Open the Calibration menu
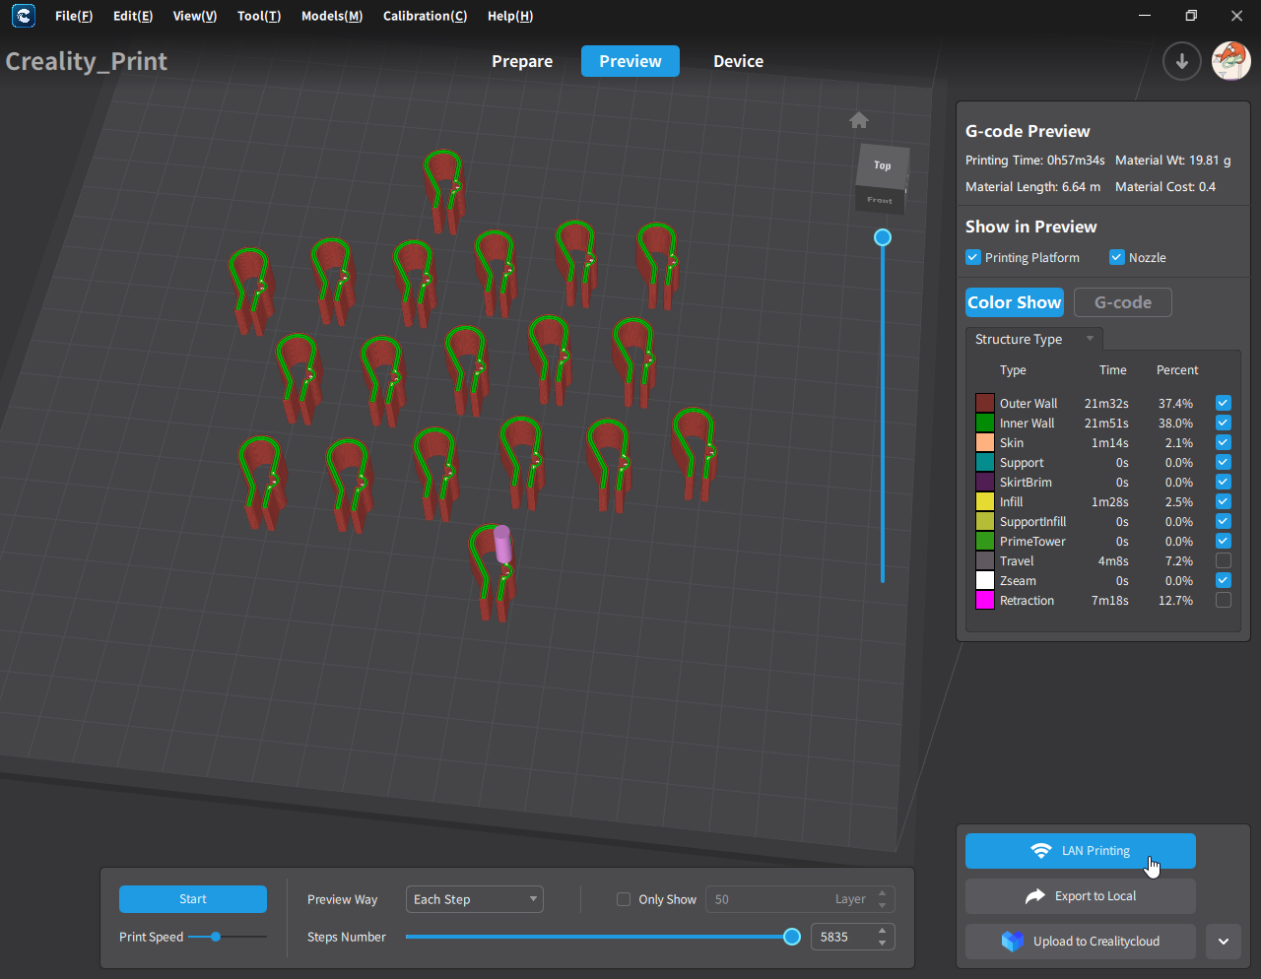The image size is (1261, 979). [x=425, y=16]
